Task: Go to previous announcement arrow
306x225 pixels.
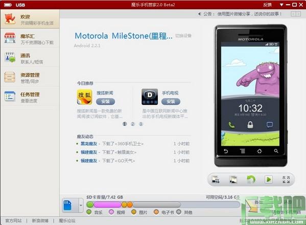Action: 293,14
